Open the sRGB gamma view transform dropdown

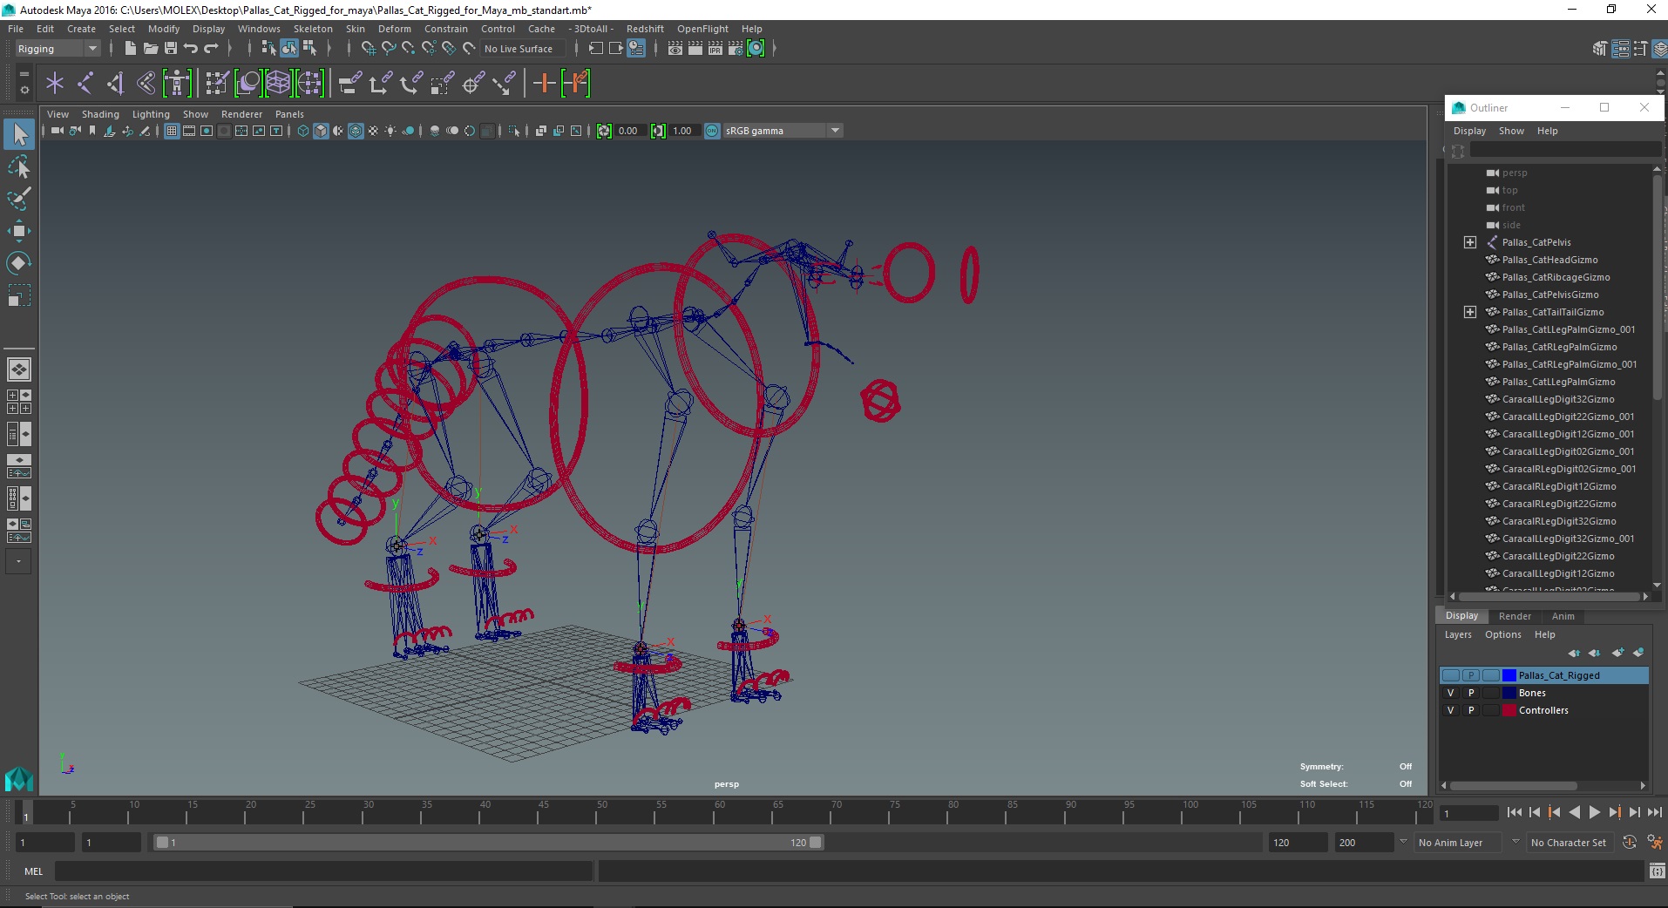pyautogui.click(x=783, y=132)
